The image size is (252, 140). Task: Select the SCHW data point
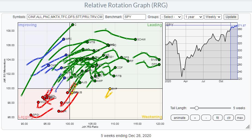tap(135, 39)
